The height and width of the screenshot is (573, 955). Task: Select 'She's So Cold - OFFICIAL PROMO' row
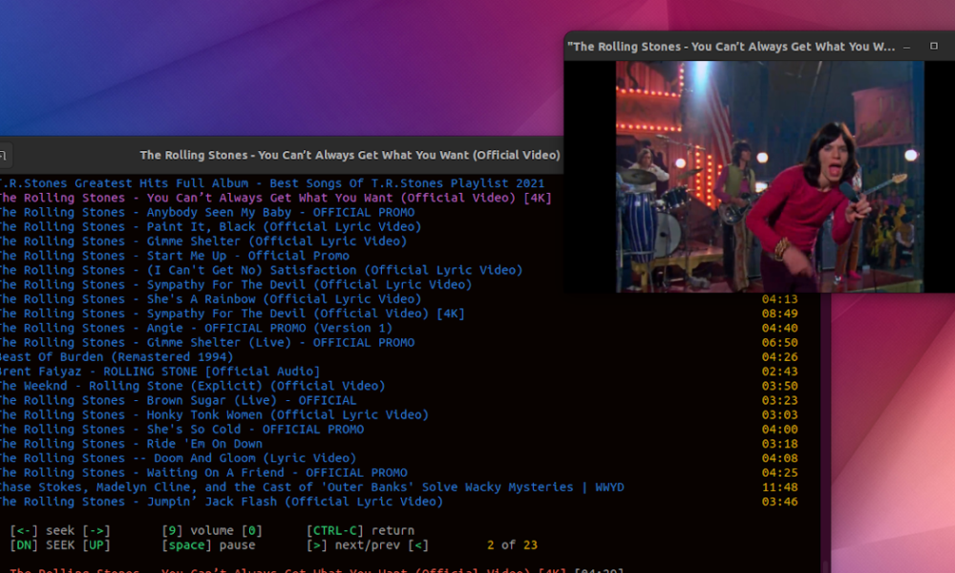point(182,430)
